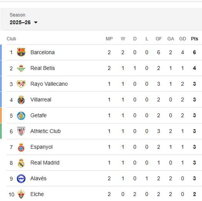Click the Alavés club crest
This screenshot has width=202, height=201.
coord(21,179)
